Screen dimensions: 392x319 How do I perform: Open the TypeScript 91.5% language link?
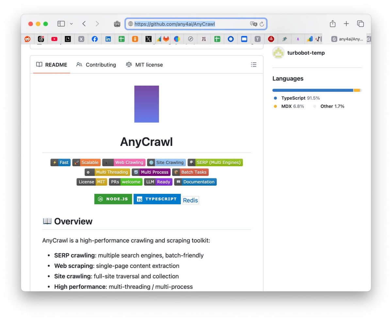(297, 98)
